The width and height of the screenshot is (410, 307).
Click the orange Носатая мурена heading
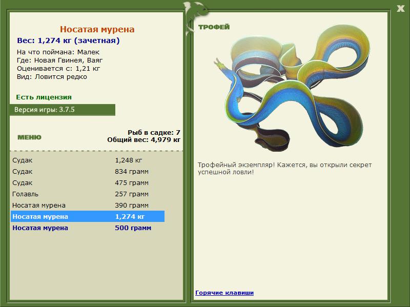pos(97,29)
